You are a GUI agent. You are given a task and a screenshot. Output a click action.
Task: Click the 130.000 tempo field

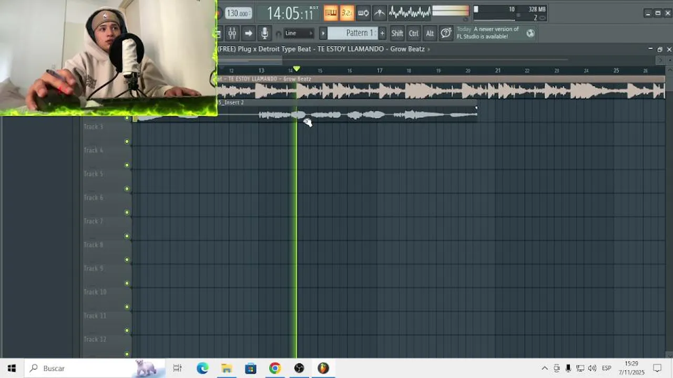pos(238,13)
